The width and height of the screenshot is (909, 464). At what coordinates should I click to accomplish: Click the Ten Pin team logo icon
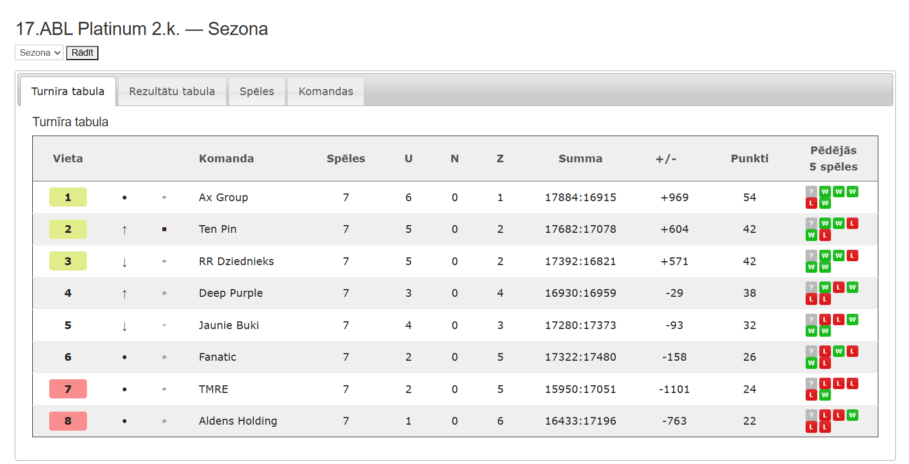point(164,230)
